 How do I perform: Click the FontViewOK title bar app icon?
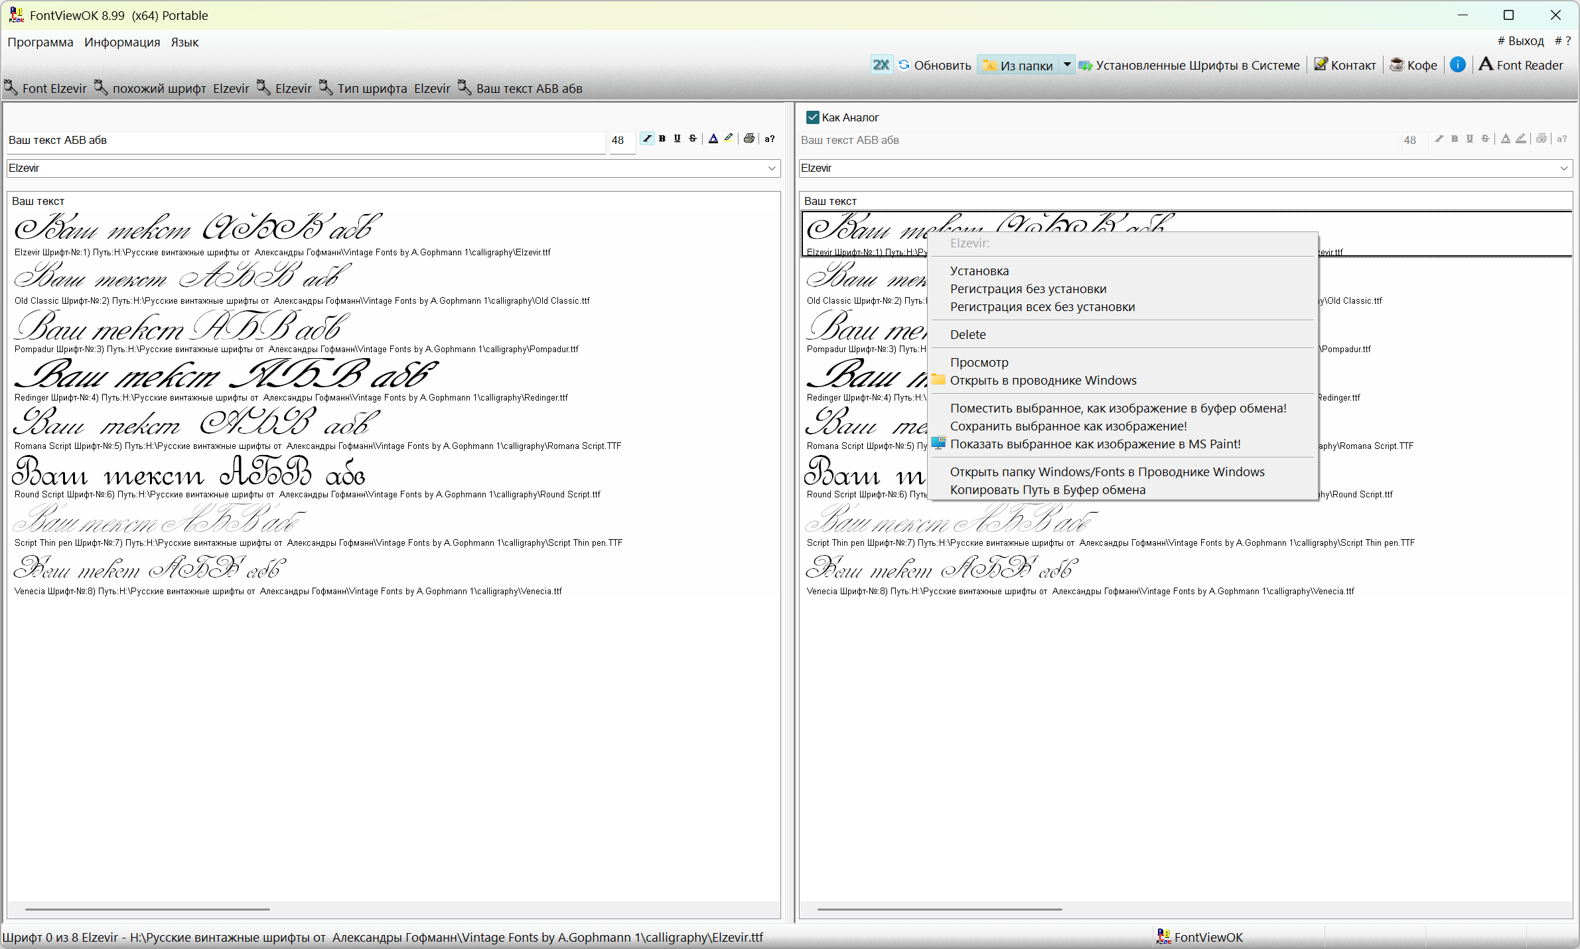pyautogui.click(x=17, y=15)
